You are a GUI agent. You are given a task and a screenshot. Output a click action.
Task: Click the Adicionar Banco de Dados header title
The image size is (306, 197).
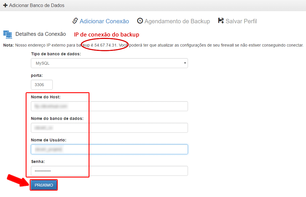pyautogui.click(x=37, y=5)
